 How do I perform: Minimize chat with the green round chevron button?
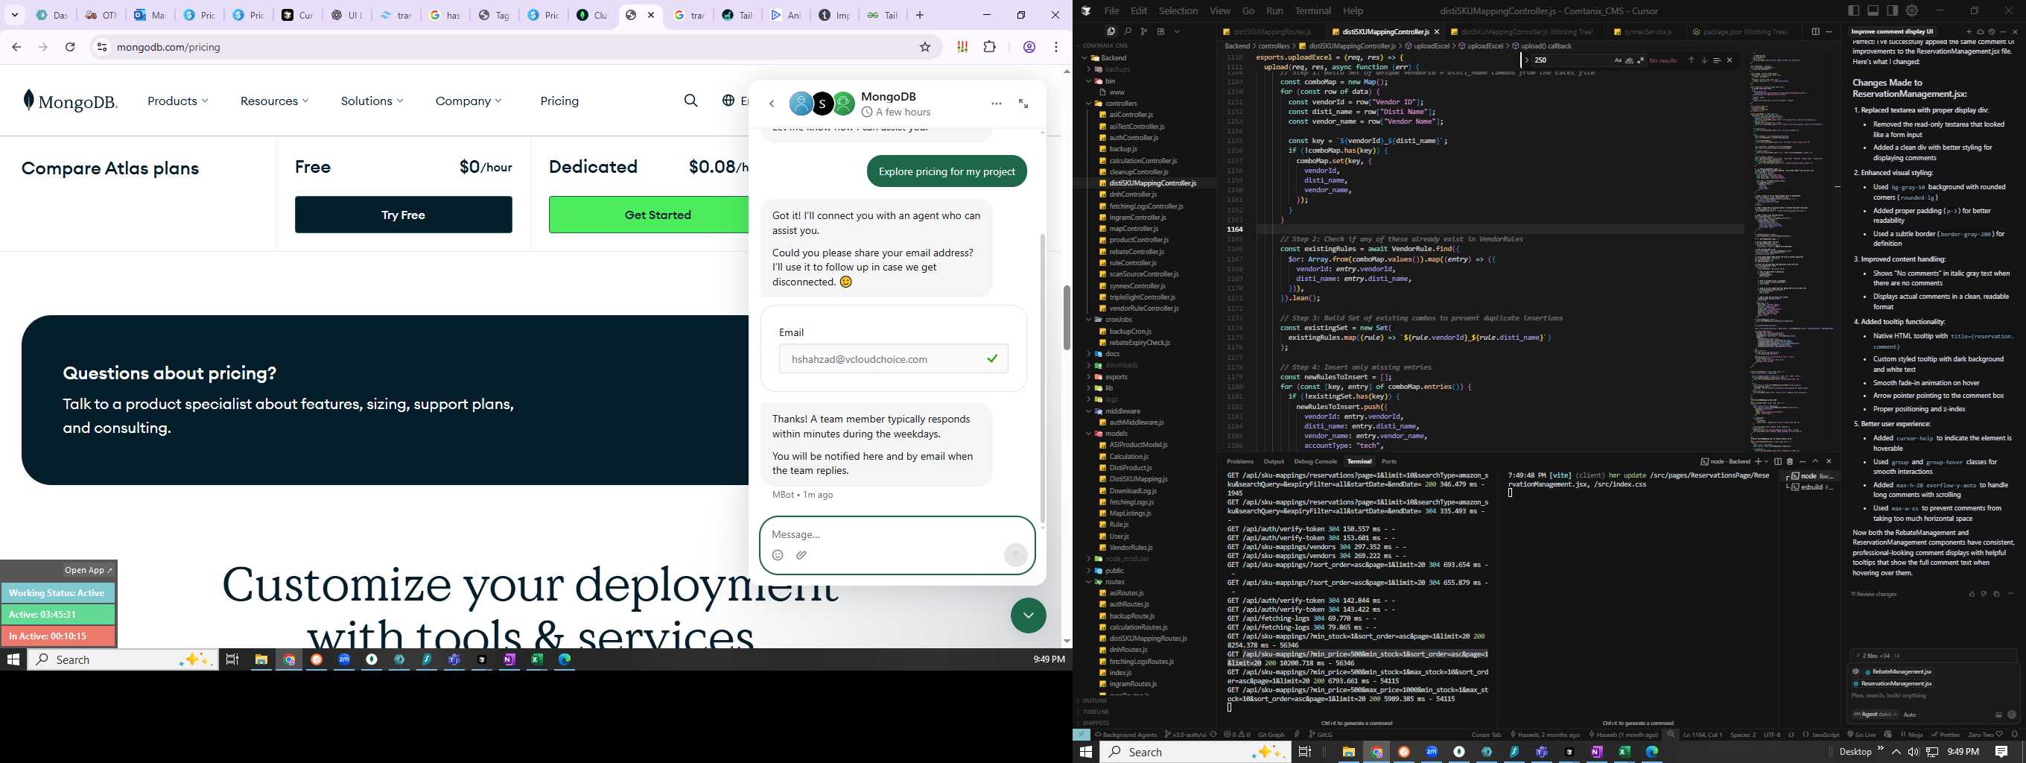(1028, 615)
